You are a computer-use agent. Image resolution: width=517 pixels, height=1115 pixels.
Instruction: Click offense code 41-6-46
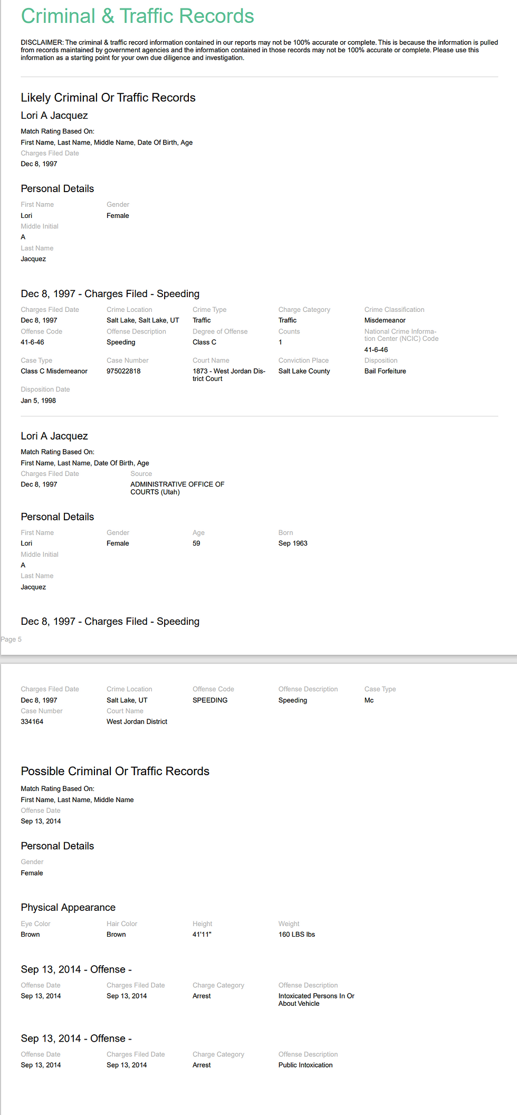[x=33, y=342]
